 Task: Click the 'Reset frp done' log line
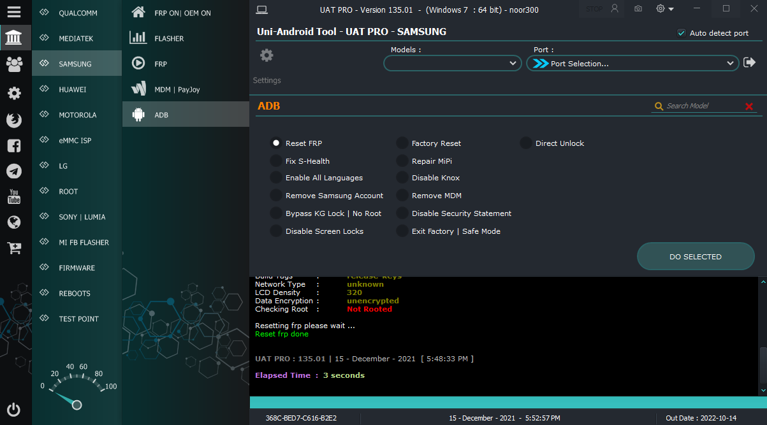pos(282,334)
